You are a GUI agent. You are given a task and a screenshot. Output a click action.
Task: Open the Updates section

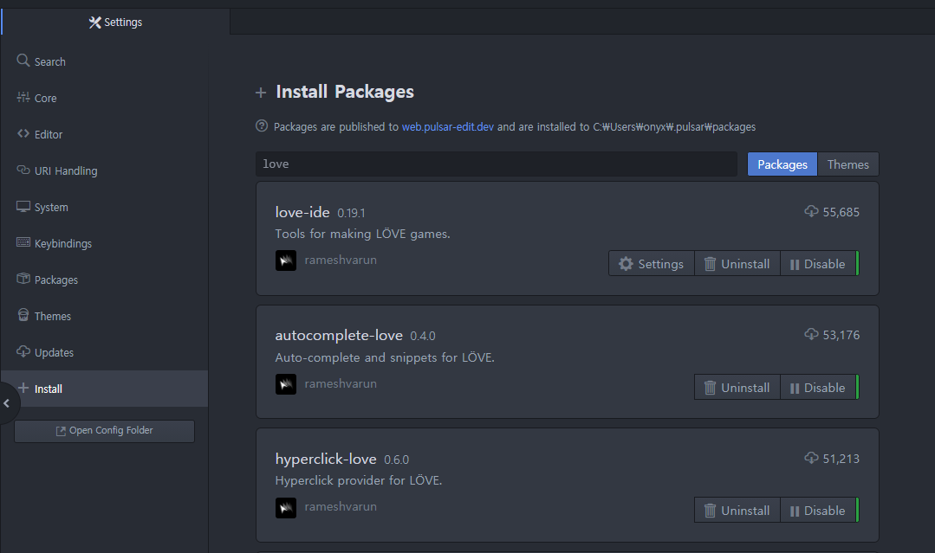click(104, 352)
